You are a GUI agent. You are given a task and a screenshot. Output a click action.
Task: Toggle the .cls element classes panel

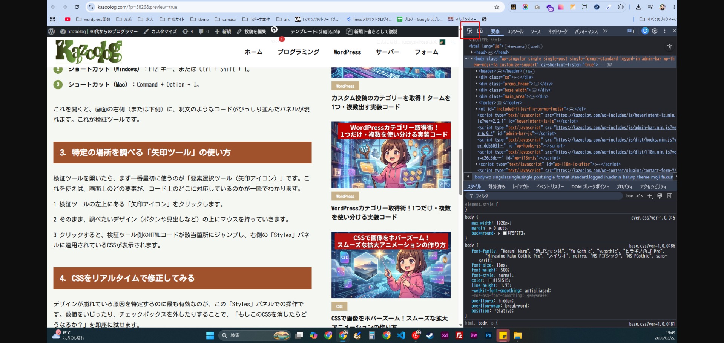(x=640, y=196)
